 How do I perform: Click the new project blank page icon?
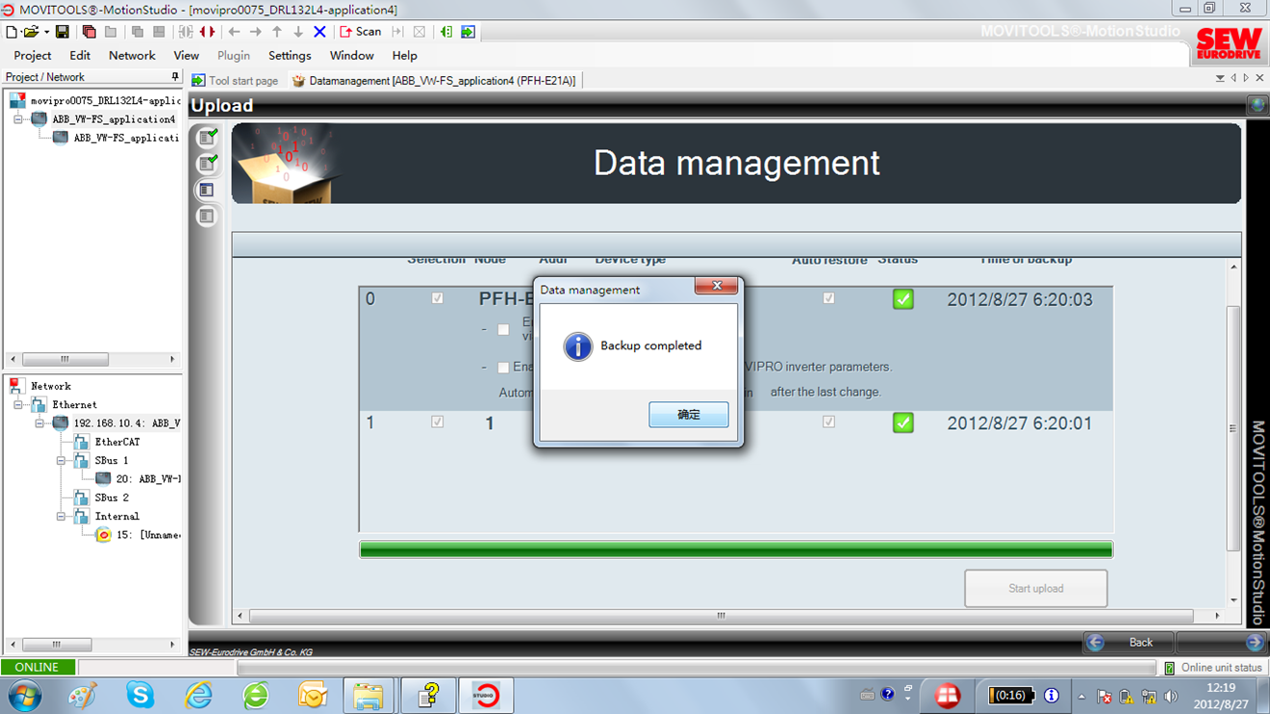pos(12,32)
